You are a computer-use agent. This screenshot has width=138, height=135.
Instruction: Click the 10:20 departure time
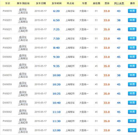[x=56, y=84]
